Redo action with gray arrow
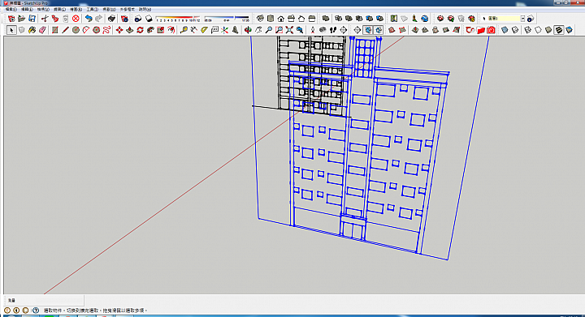The image size is (585, 317). 99,19
